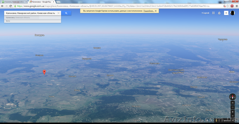Open the +Сергей profile link
This screenshot has width=239, height=124.
(x=205, y=13)
